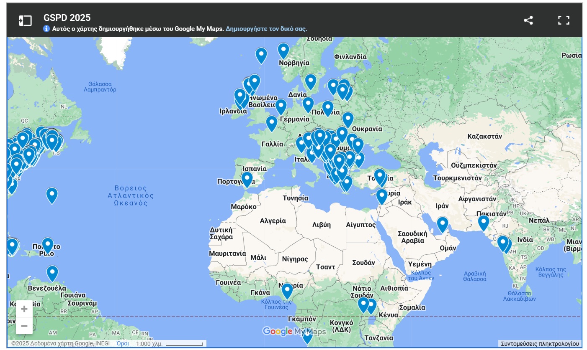Click the blue info icon under the title
This screenshot has height=350, width=587.
pos(47,29)
